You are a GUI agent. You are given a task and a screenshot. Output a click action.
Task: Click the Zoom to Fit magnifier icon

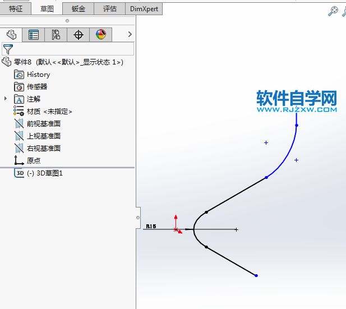(x=333, y=11)
